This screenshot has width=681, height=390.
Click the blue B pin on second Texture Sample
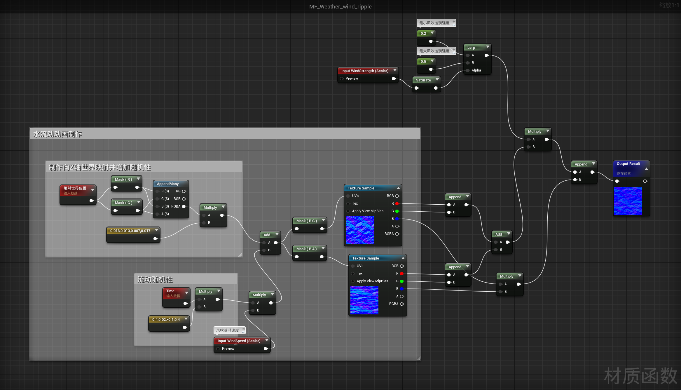402,289
